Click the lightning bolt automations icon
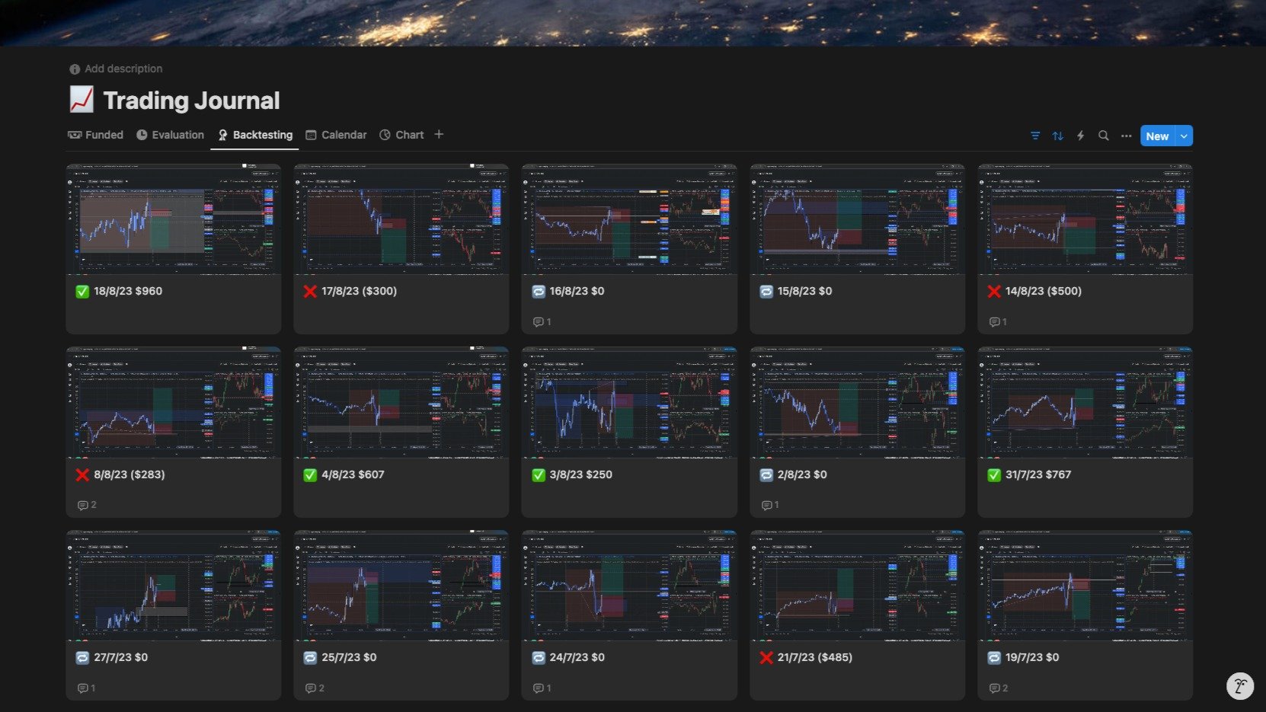Screen dimensions: 1266x712 point(1080,136)
